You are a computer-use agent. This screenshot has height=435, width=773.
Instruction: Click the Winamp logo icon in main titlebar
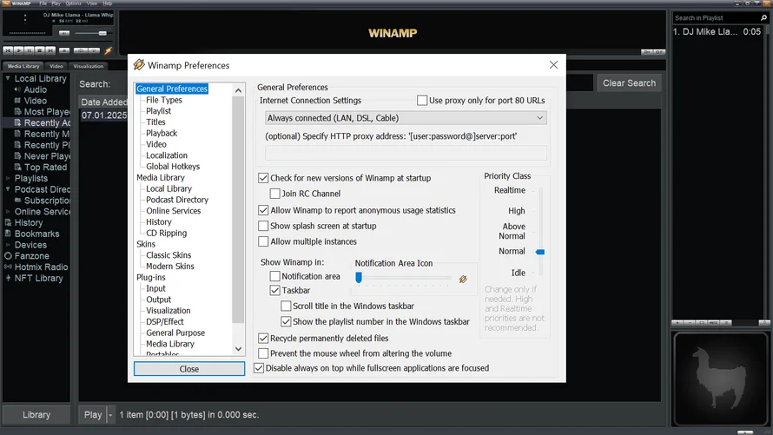(x=6, y=3)
